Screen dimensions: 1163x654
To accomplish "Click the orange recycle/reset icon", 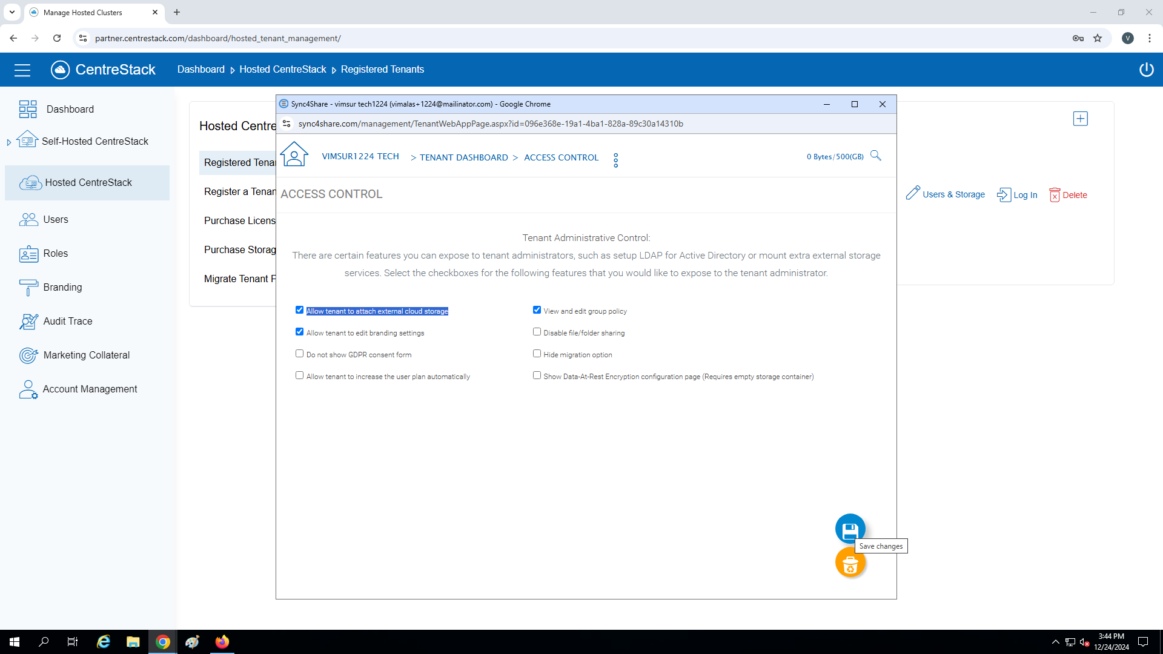I will [x=850, y=563].
